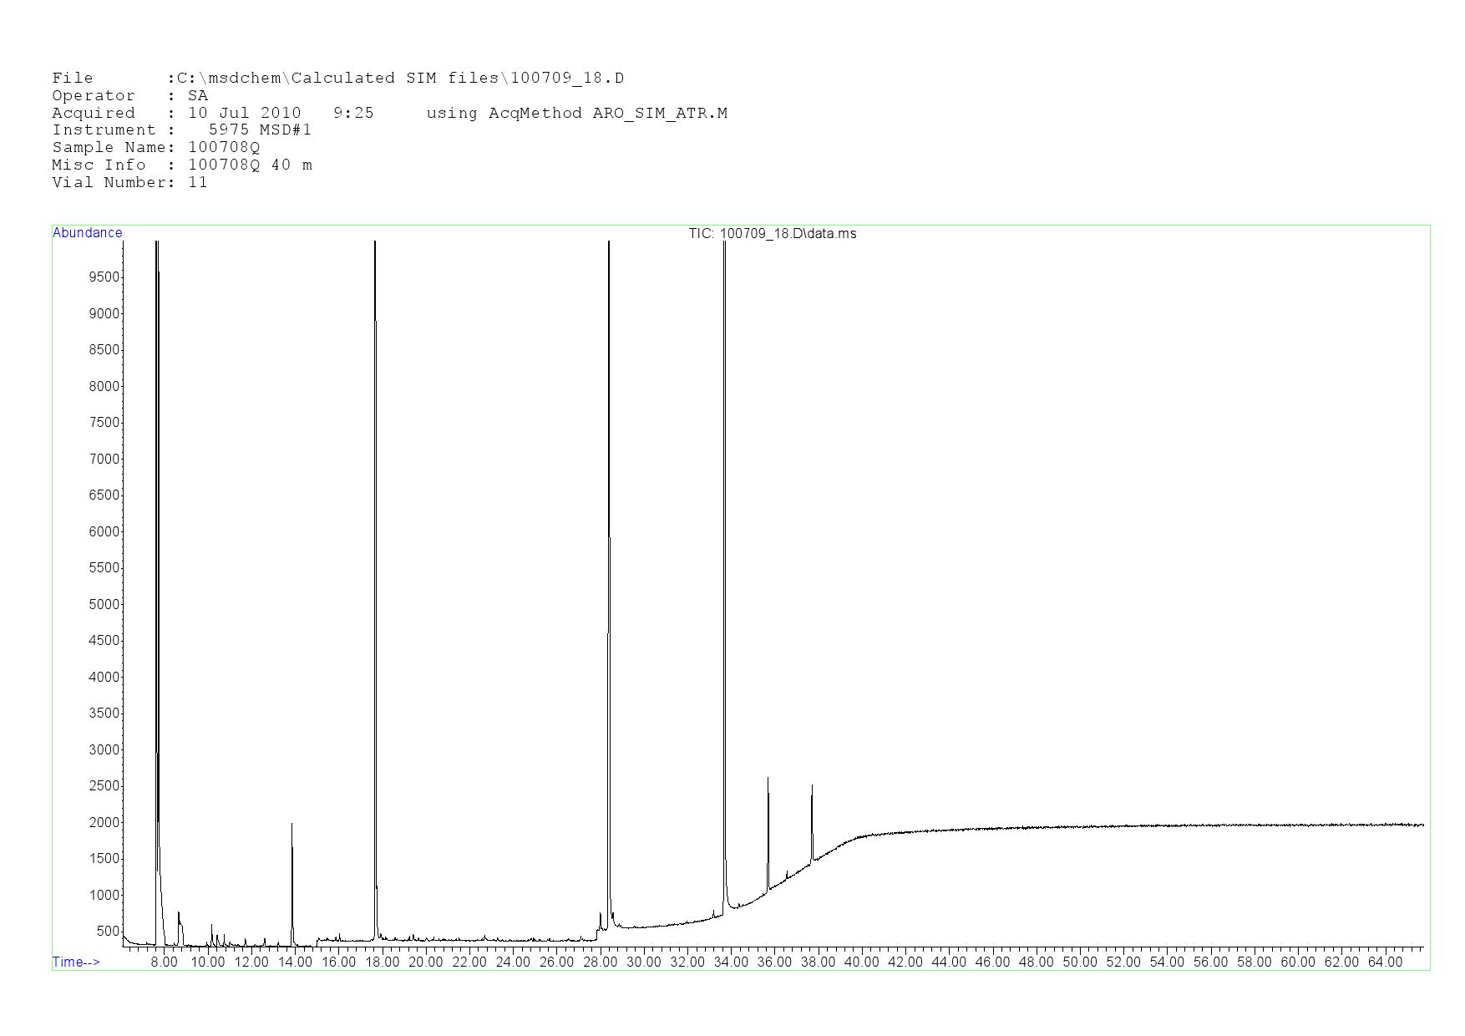Click the Vial Number 11 line
The height and width of the screenshot is (1036, 1465).
[129, 183]
